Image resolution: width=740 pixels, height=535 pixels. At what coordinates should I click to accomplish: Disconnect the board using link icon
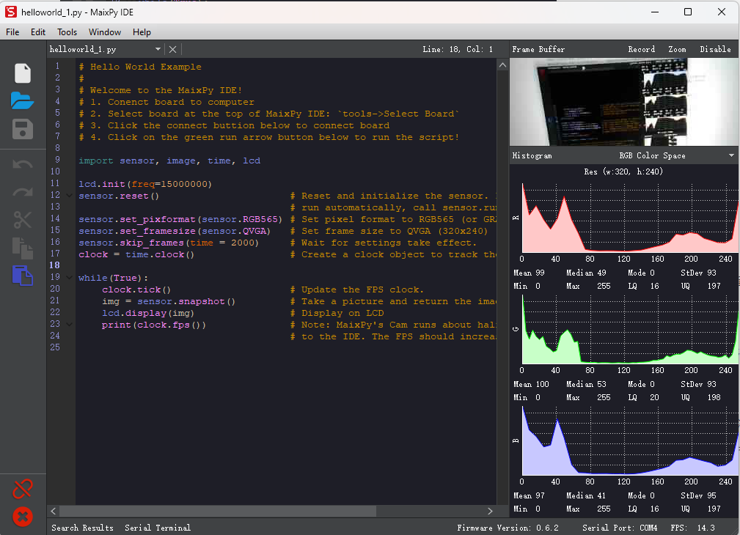[23, 490]
